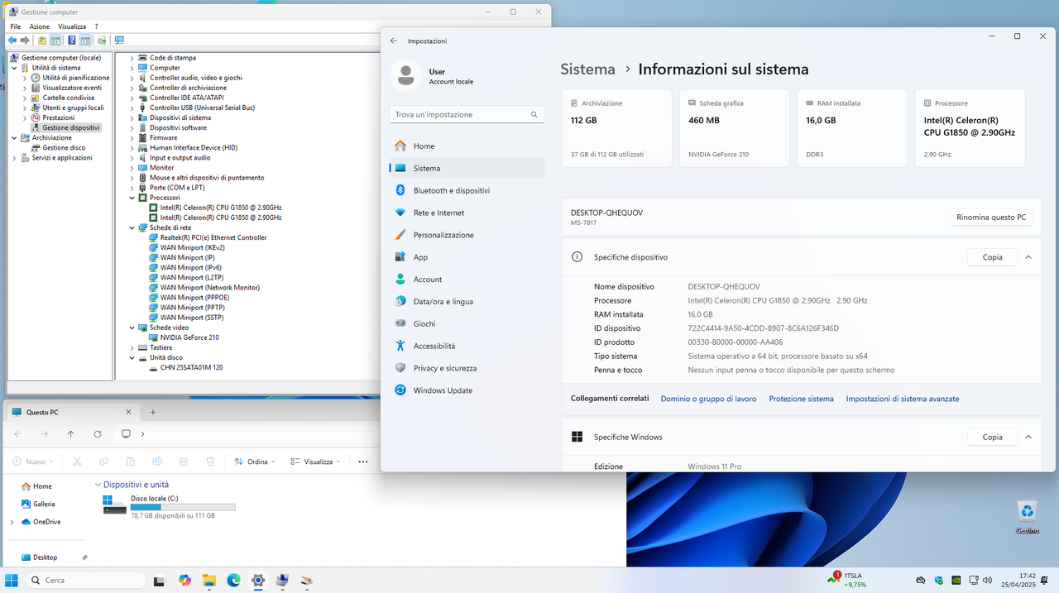This screenshot has height=593, width=1059.
Task: Copy device specifications with Copia button
Action: click(x=992, y=257)
